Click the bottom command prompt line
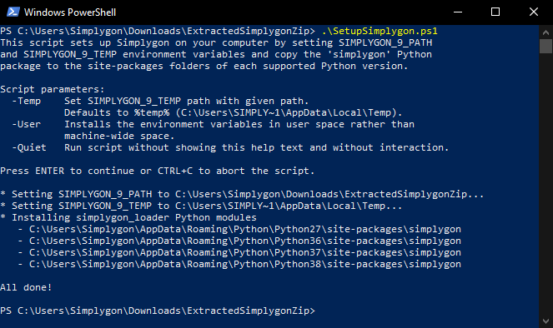Image resolution: width=553 pixels, height=328 pixels. [158, 311]
